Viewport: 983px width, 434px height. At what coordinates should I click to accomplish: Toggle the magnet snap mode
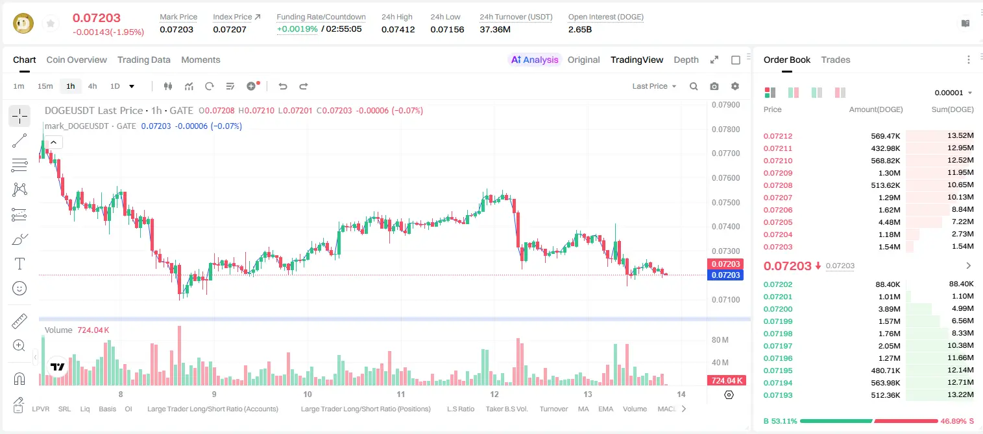pos(19,378)
